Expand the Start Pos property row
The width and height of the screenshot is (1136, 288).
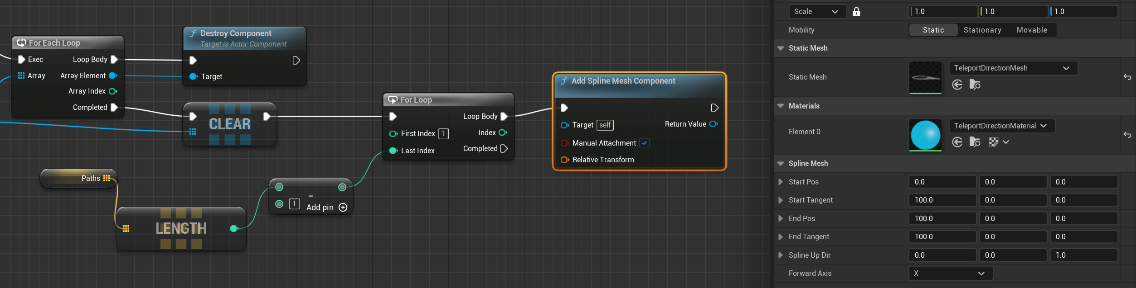[780, 182]
